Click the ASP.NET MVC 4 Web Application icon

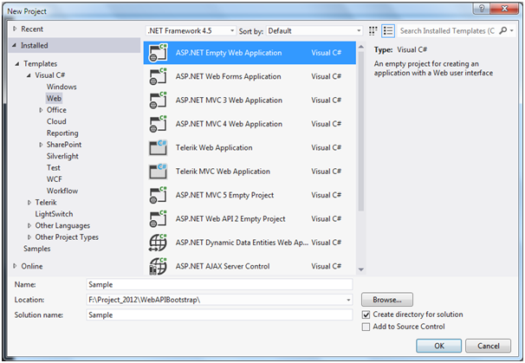(158, 124)
